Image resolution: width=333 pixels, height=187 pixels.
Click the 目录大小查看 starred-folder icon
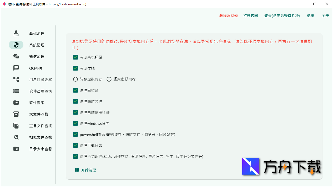point(16,149)
